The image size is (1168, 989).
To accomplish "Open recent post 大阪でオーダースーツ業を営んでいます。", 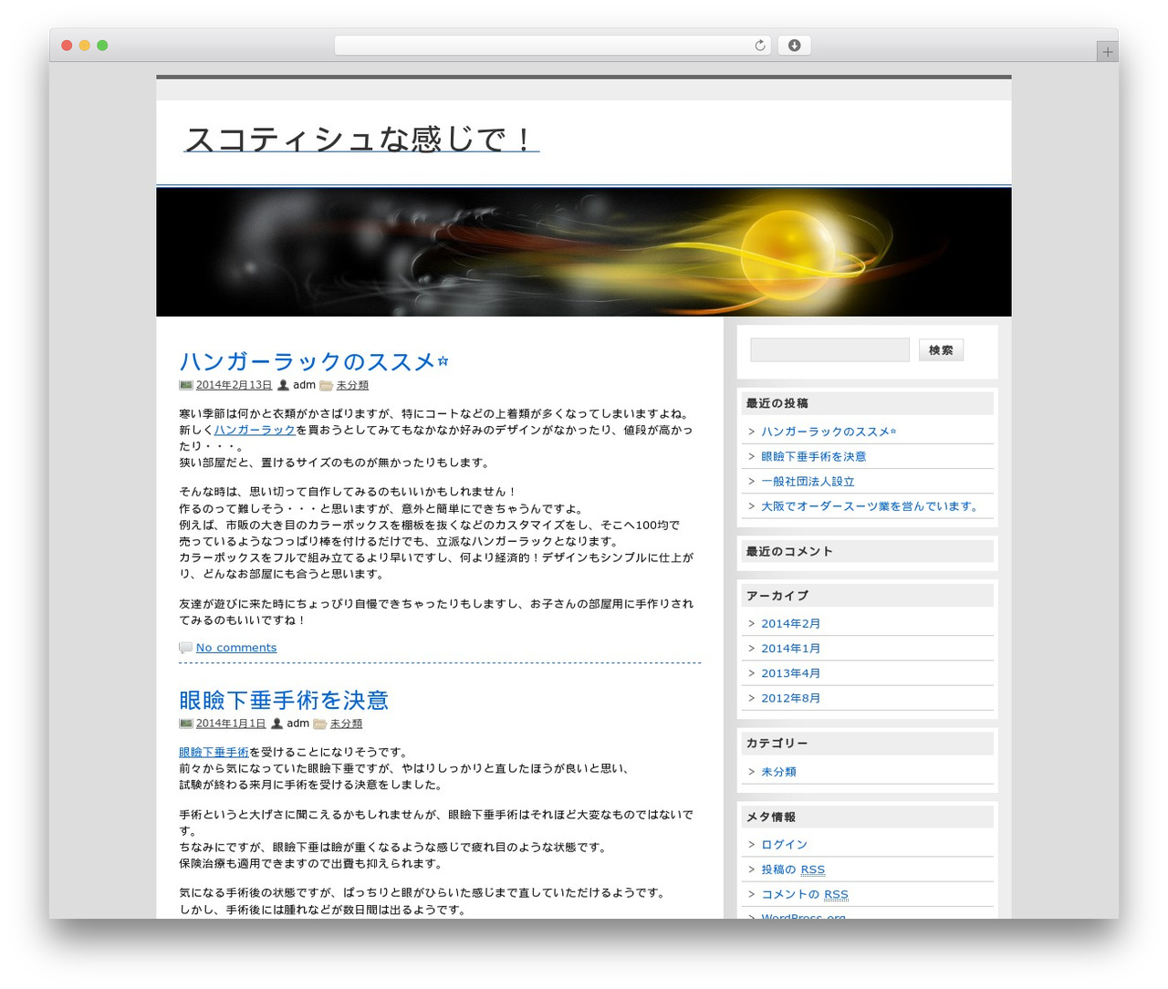I will [871, 505].
